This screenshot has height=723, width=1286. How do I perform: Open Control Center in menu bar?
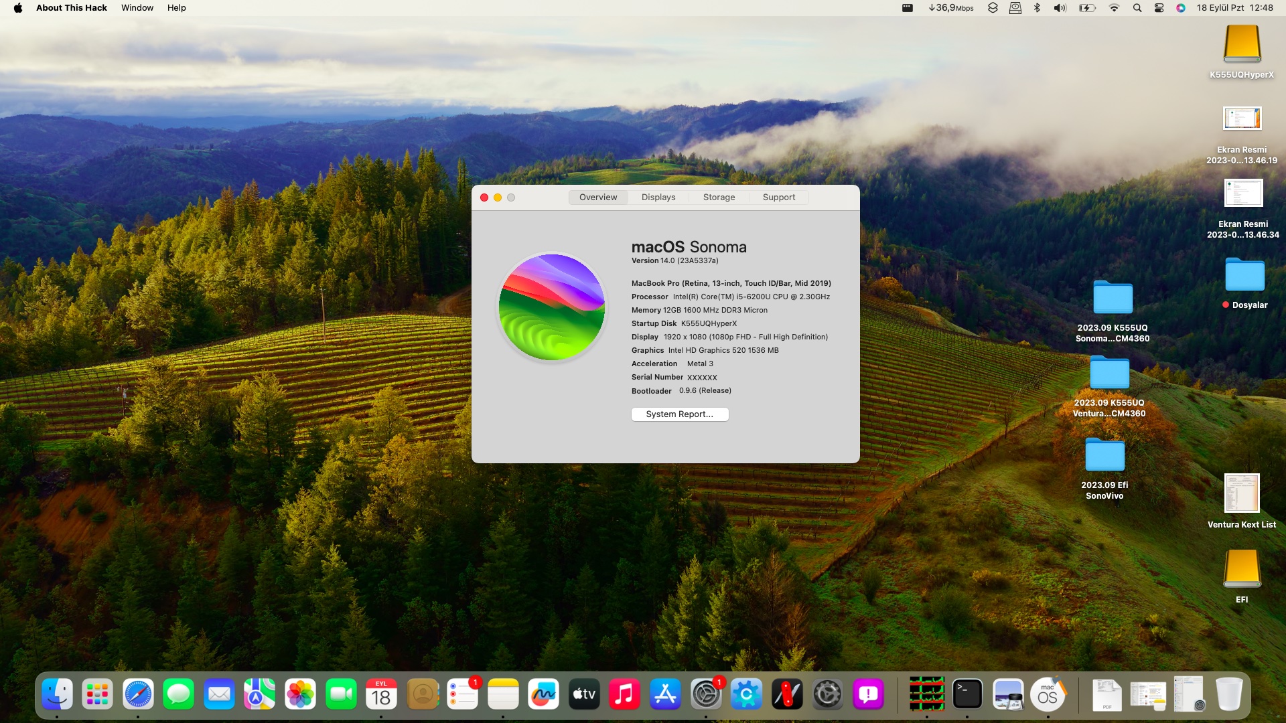point(1159,7)
